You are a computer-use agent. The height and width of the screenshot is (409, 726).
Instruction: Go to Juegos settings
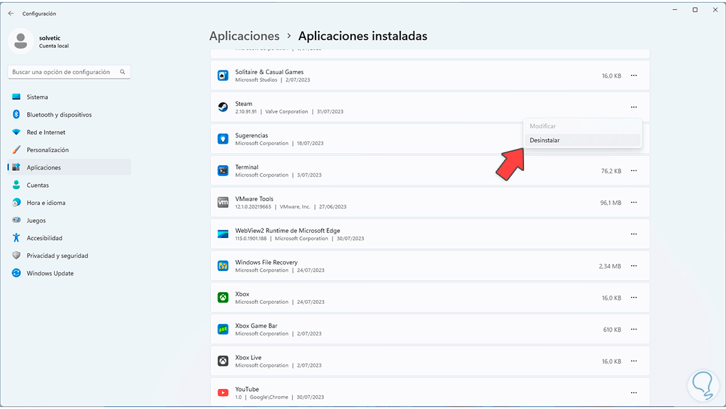70,221
